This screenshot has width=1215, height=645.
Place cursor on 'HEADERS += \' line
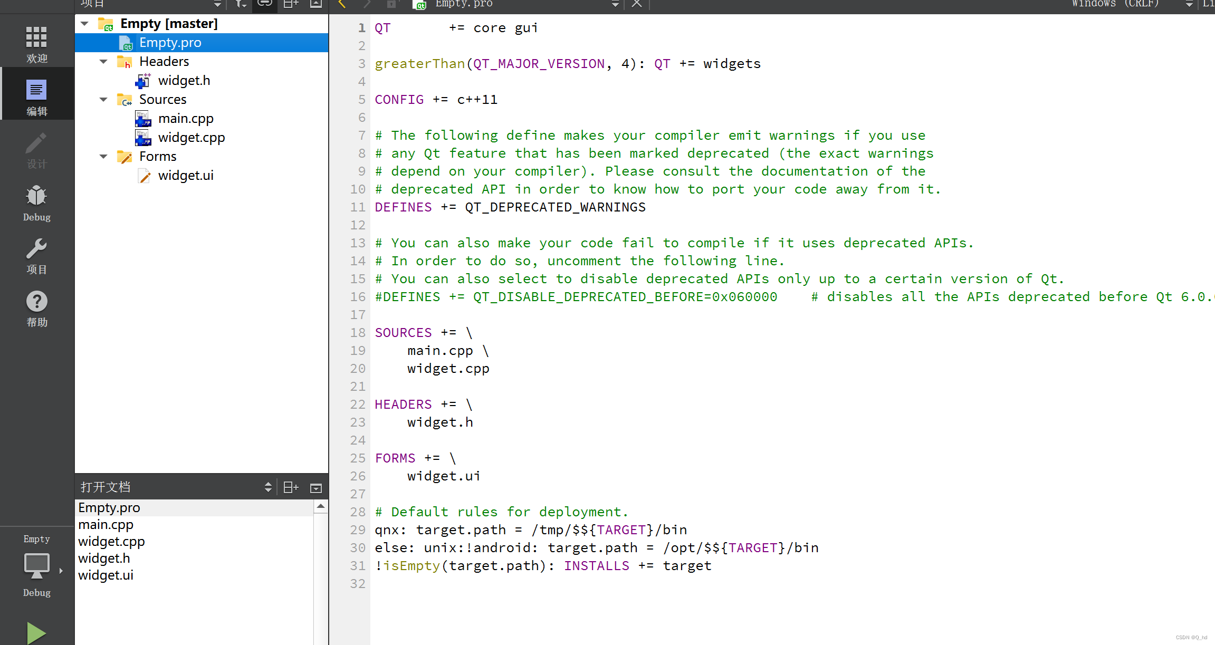(424, 405)
